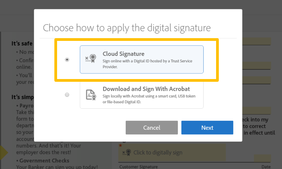
Task: Click the 'Click to digitally sign' field text
Action: tap(158, 153)
